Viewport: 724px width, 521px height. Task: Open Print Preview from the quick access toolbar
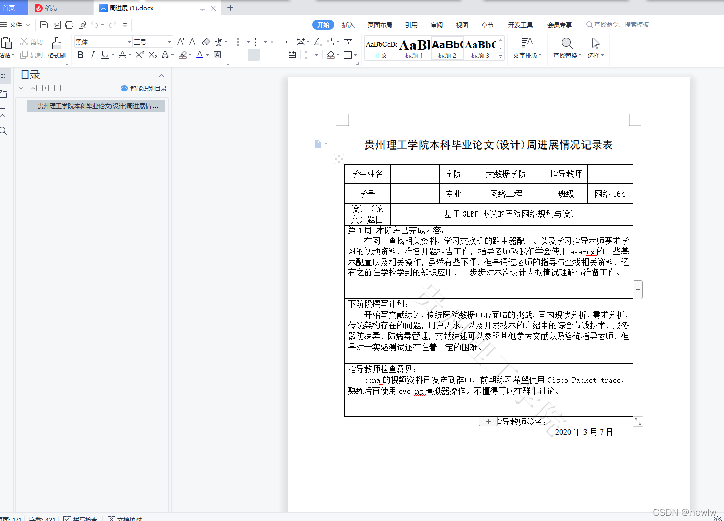point(82,24)
